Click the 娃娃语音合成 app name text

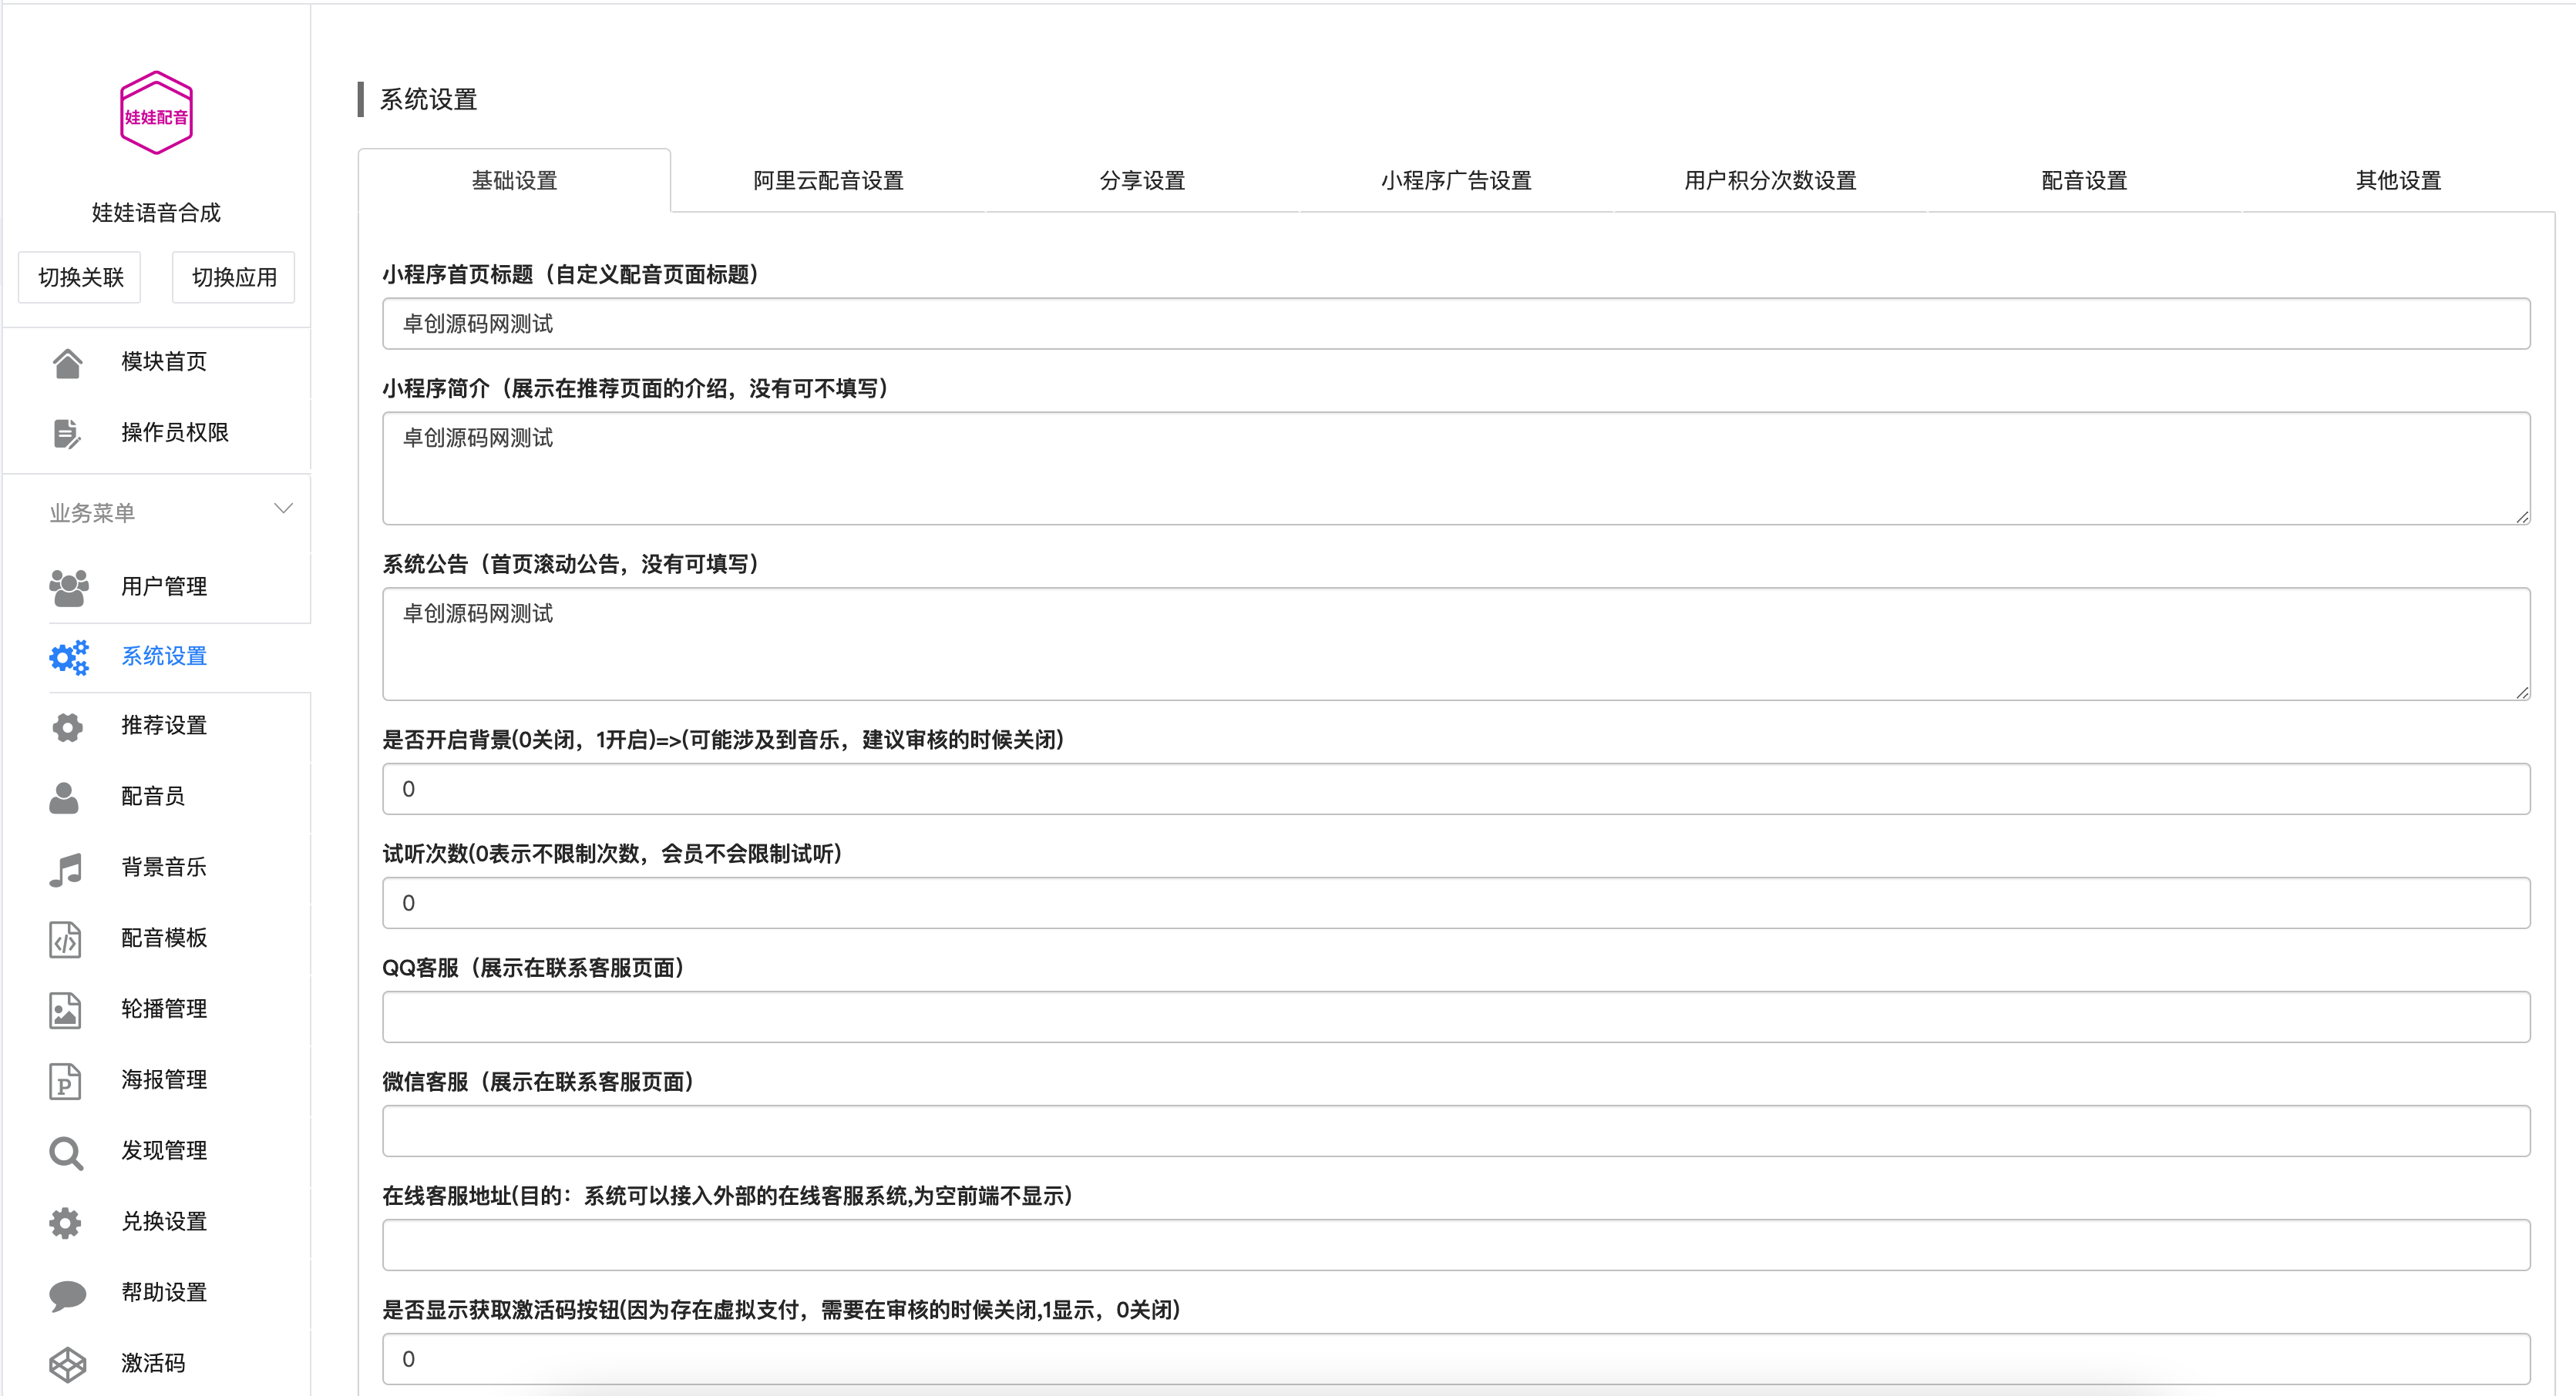[156, 213]
